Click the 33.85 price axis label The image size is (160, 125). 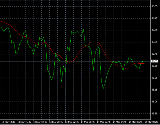coord(155,6)
